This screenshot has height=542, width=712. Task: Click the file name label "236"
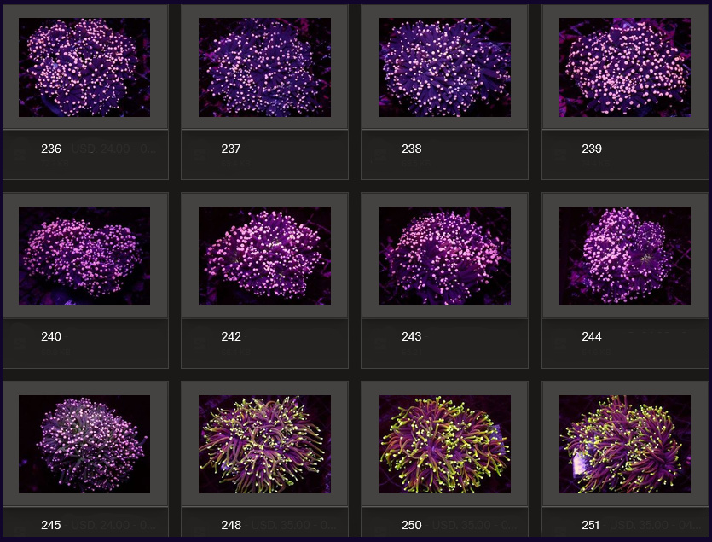51,149
